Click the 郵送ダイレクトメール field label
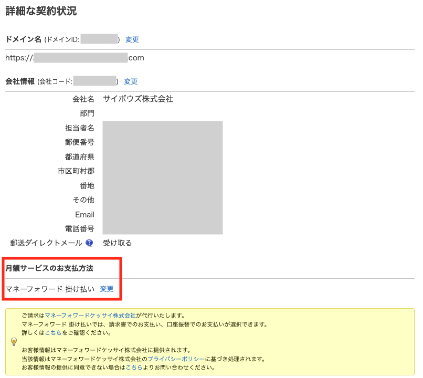The height and width of the screenshot is (378, 423). tap(46, 243)
